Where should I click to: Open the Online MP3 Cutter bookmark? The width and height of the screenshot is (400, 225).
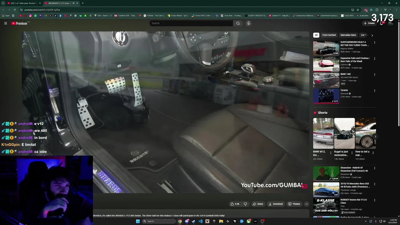click(x=202, y=16)
